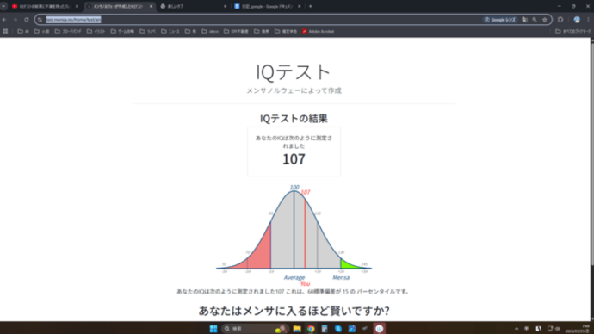Open the tab search dropdown arrow

[x=3, y=6]
